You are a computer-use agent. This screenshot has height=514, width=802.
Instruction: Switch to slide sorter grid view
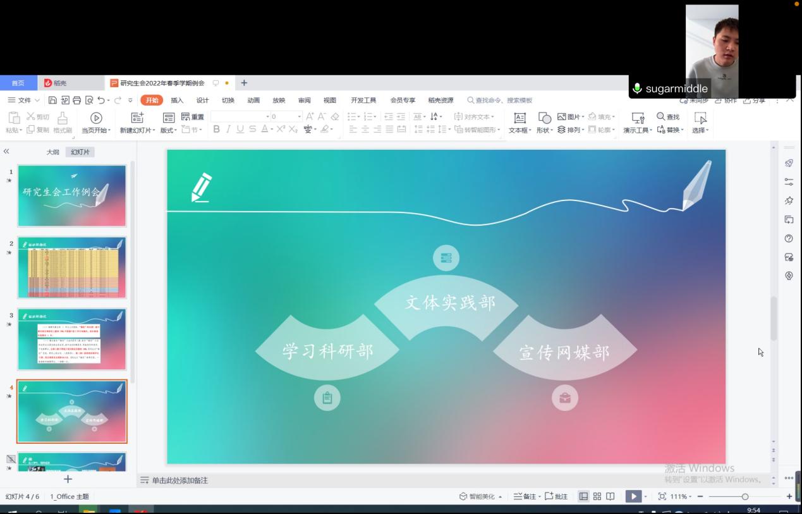coord(597,497)
